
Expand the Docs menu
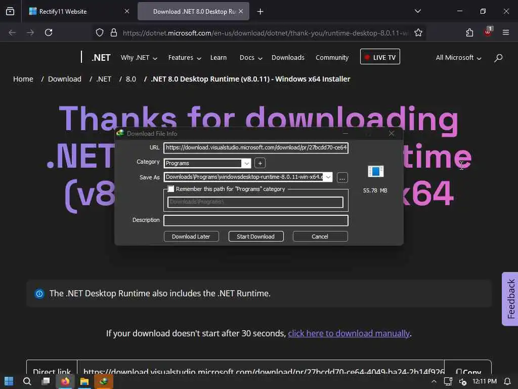251,58
